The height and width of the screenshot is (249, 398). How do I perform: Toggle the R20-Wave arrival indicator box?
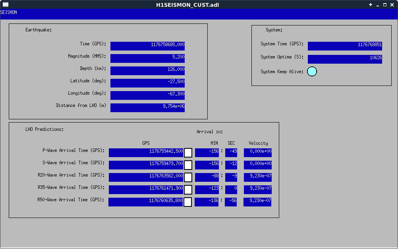188,177
